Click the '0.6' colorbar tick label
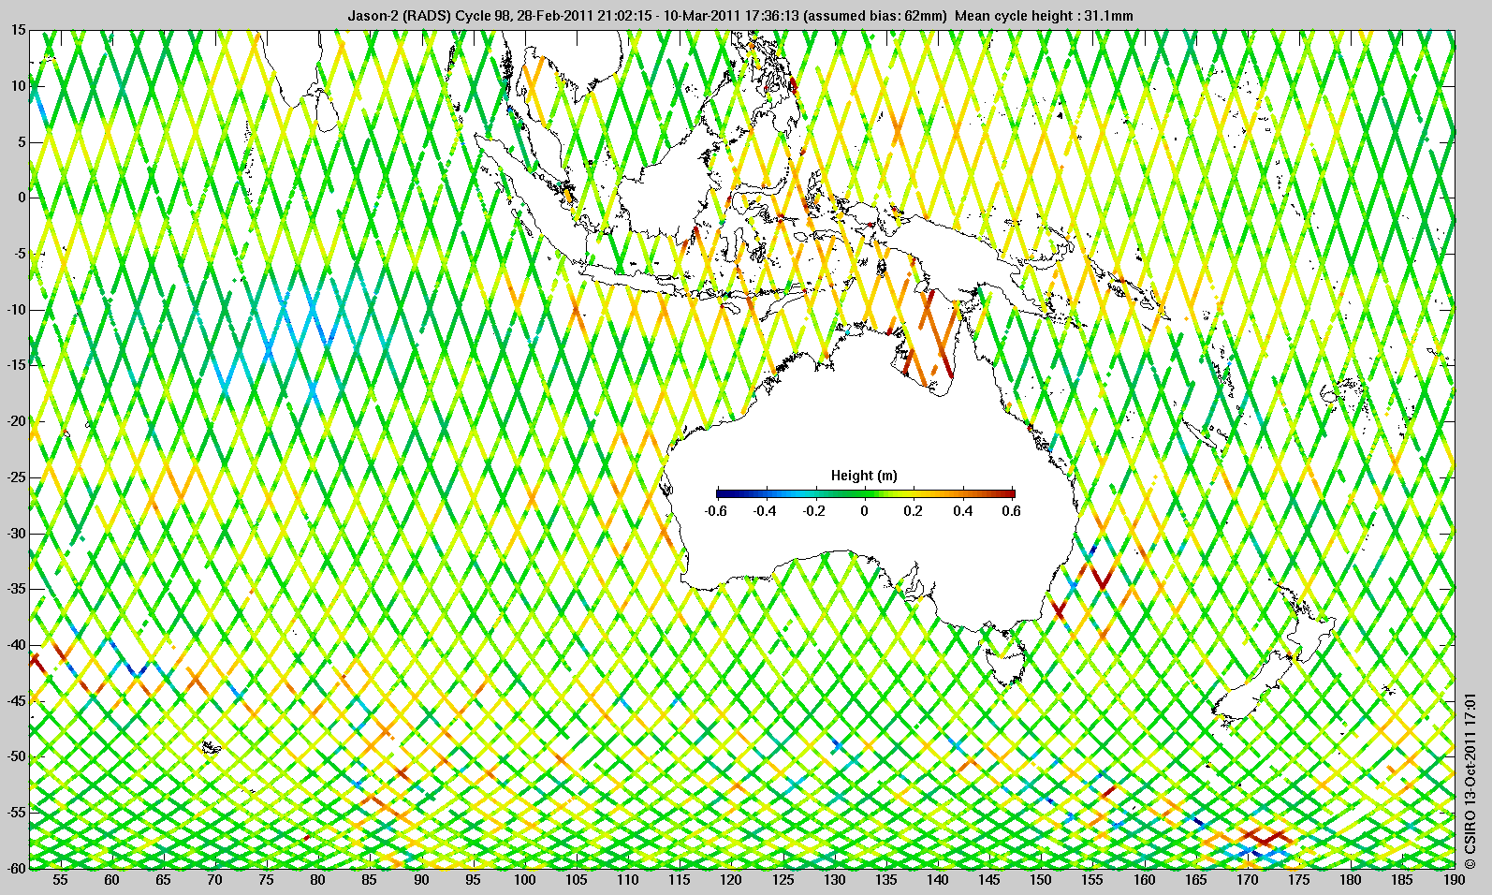1492x895 pixels. [x=1011, y=511]
